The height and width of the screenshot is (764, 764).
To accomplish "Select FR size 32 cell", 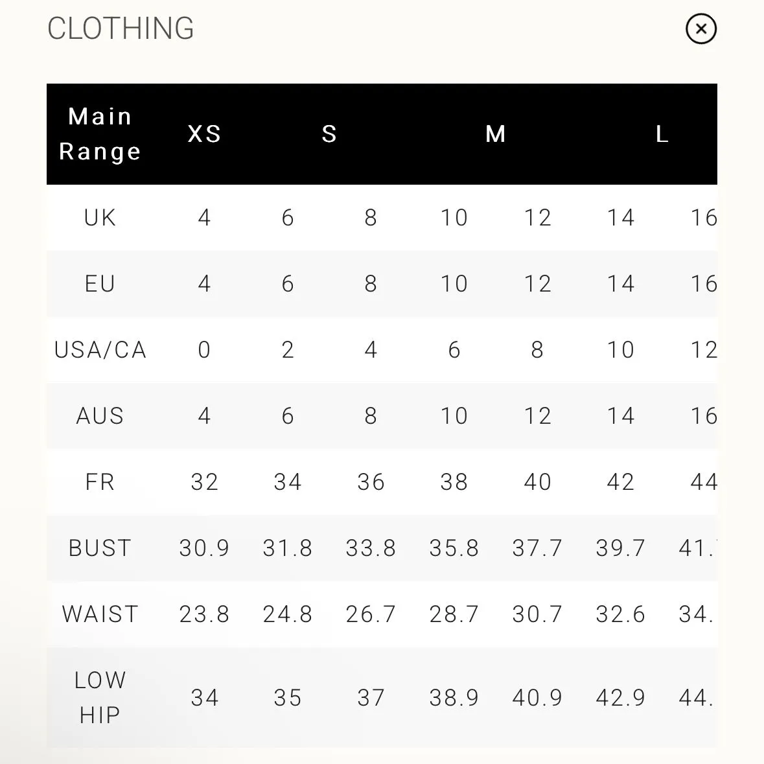I will tap(205, 482).
